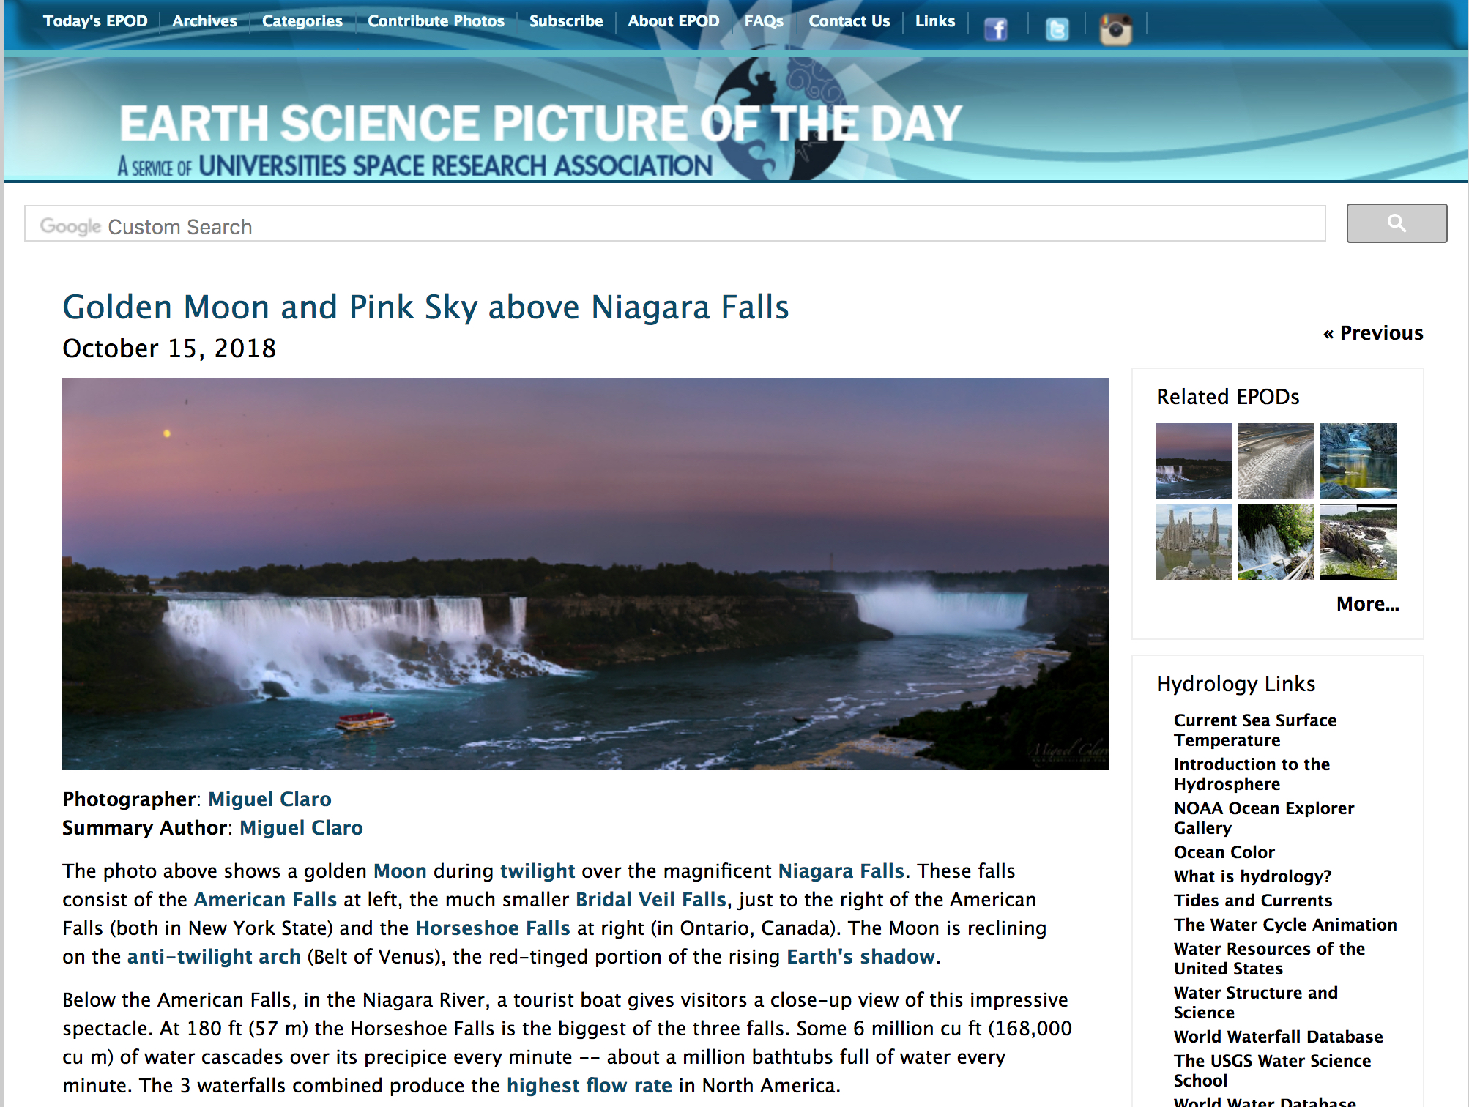1469x1107 pixels.
Task: Switch to the Categories section
Action: pos(302,20)
